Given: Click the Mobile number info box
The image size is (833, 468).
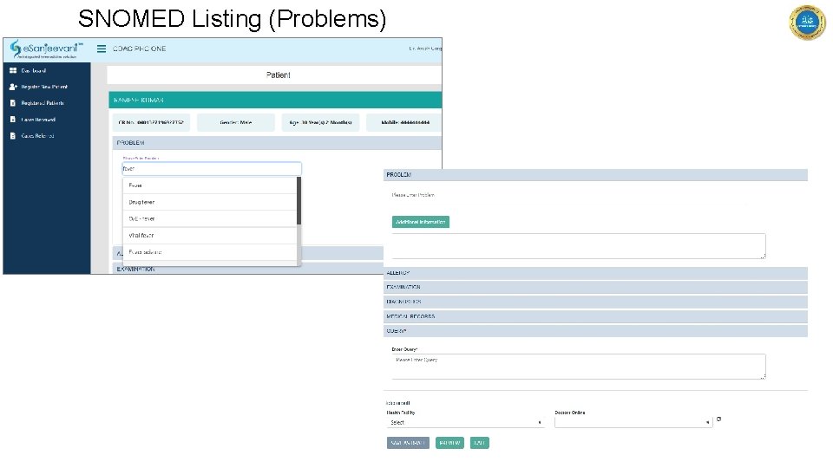Looking at the screenshot, I should (x=405, y=122).
